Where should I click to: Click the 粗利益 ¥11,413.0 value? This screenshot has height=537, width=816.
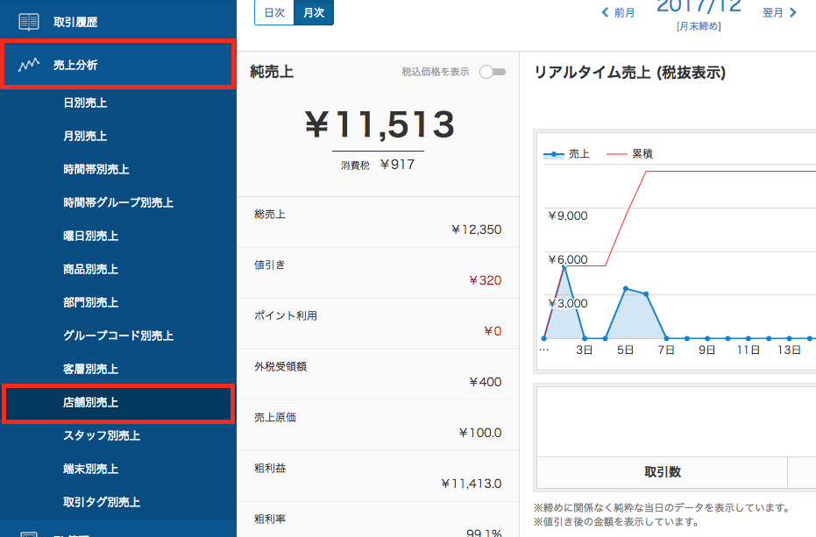coord(471,484)
